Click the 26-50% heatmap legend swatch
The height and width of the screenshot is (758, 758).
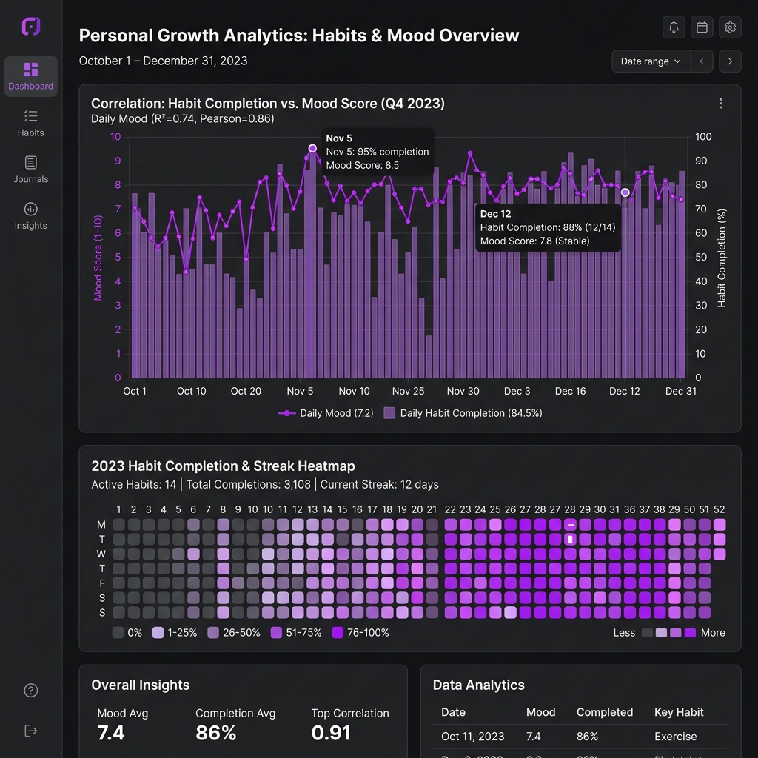click(x=213, y=633)
